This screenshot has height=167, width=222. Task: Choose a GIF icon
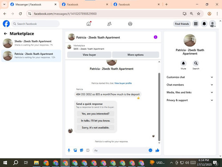click(88, 151)
